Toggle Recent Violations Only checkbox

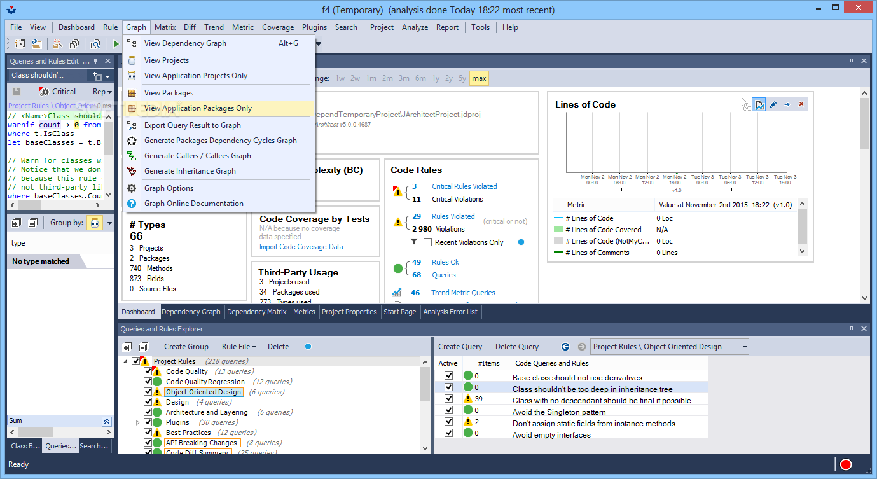(x=428, y=242)
